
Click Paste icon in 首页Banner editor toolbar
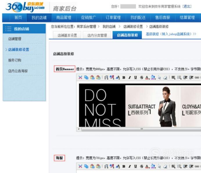click(92, 77)
